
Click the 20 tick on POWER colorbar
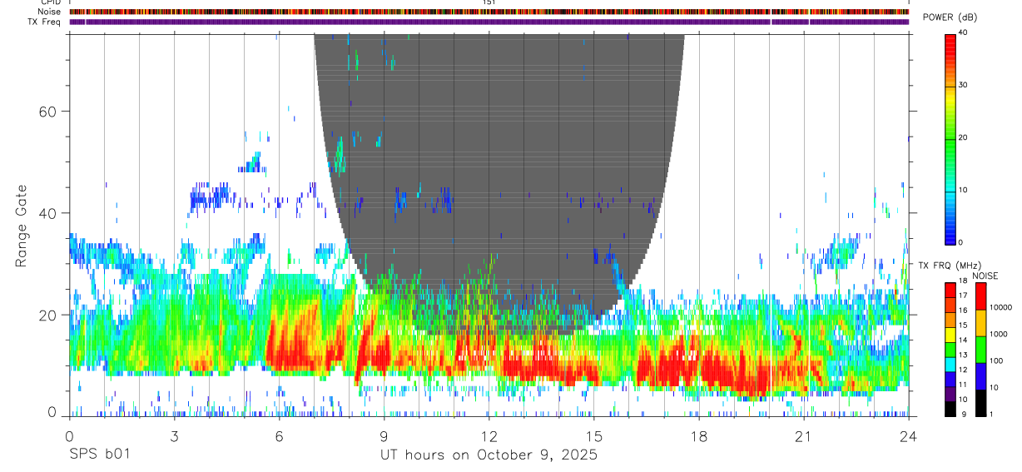tap(964, 137)
